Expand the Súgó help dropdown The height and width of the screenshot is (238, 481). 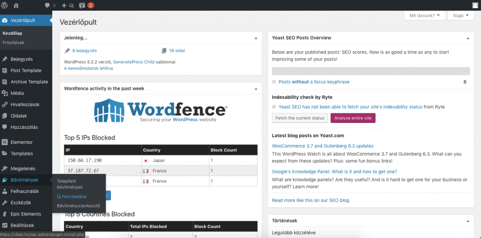coord(461,15)
